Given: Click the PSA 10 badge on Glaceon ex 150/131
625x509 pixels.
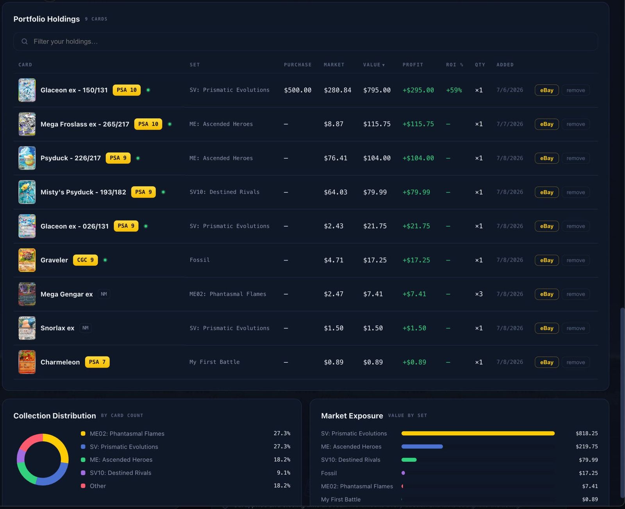Looking at the screenshot, I should click(127, 90).
